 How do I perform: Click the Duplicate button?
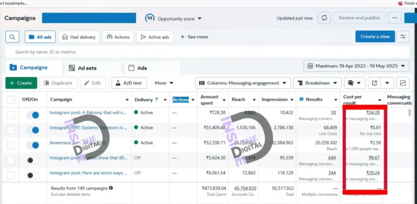coord(59,83)
